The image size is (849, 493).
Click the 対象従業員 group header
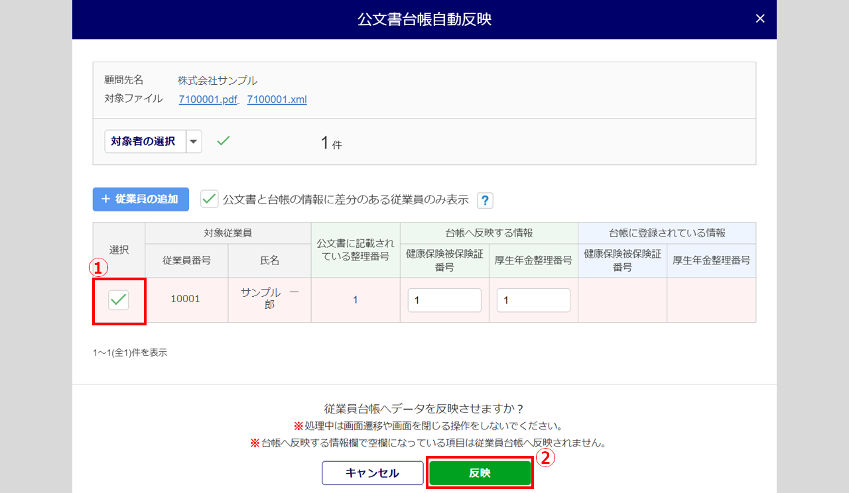(228, 233)
